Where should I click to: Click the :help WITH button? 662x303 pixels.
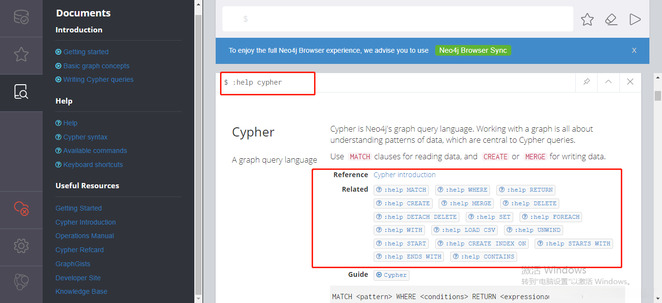[x=399, y=230]
